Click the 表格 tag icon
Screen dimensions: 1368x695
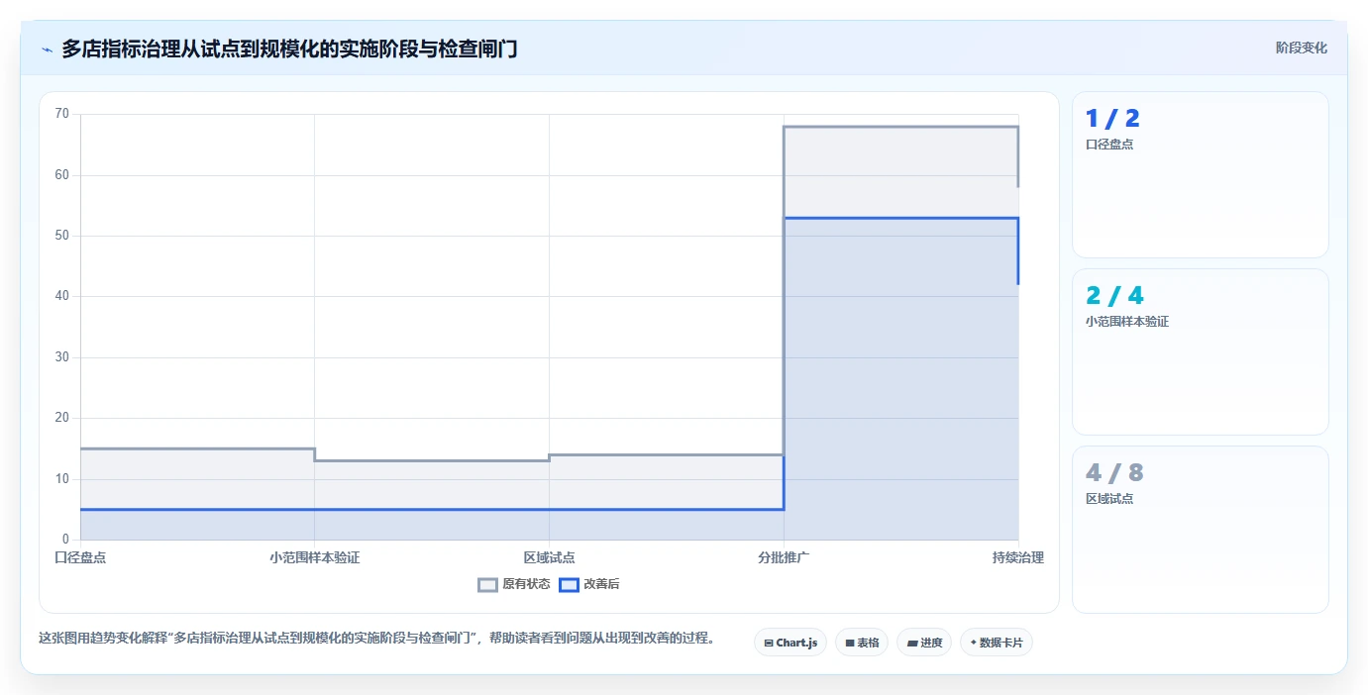pos(850,643)
